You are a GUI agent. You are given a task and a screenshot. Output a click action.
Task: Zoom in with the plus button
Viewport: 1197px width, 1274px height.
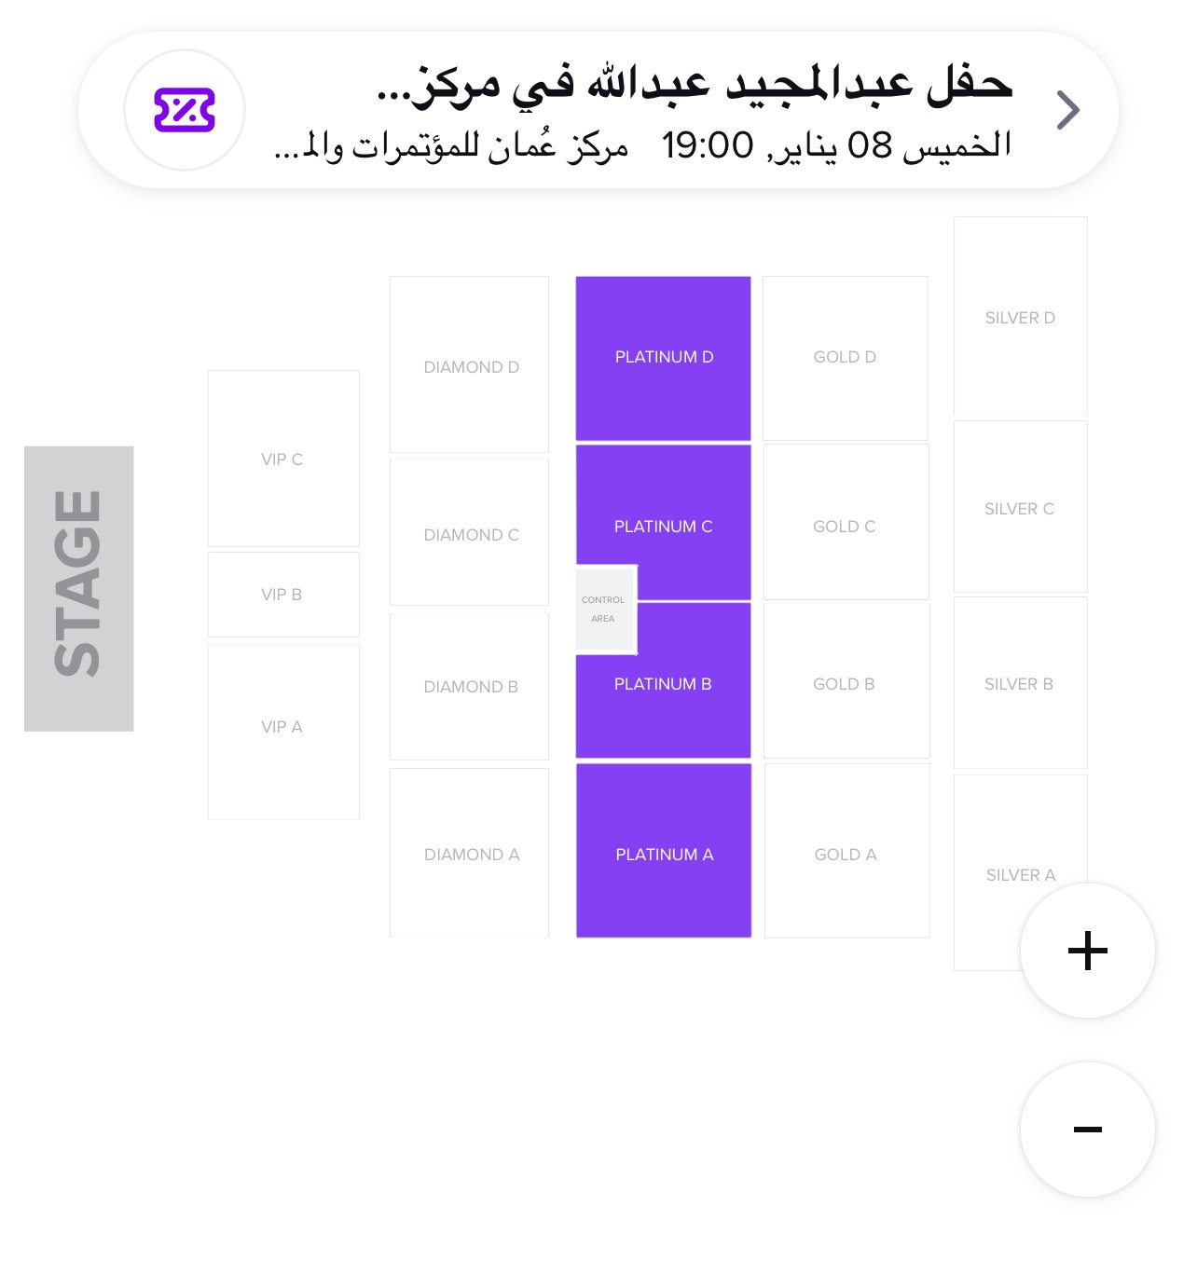pyautogui.click(x=1087, y=951)
